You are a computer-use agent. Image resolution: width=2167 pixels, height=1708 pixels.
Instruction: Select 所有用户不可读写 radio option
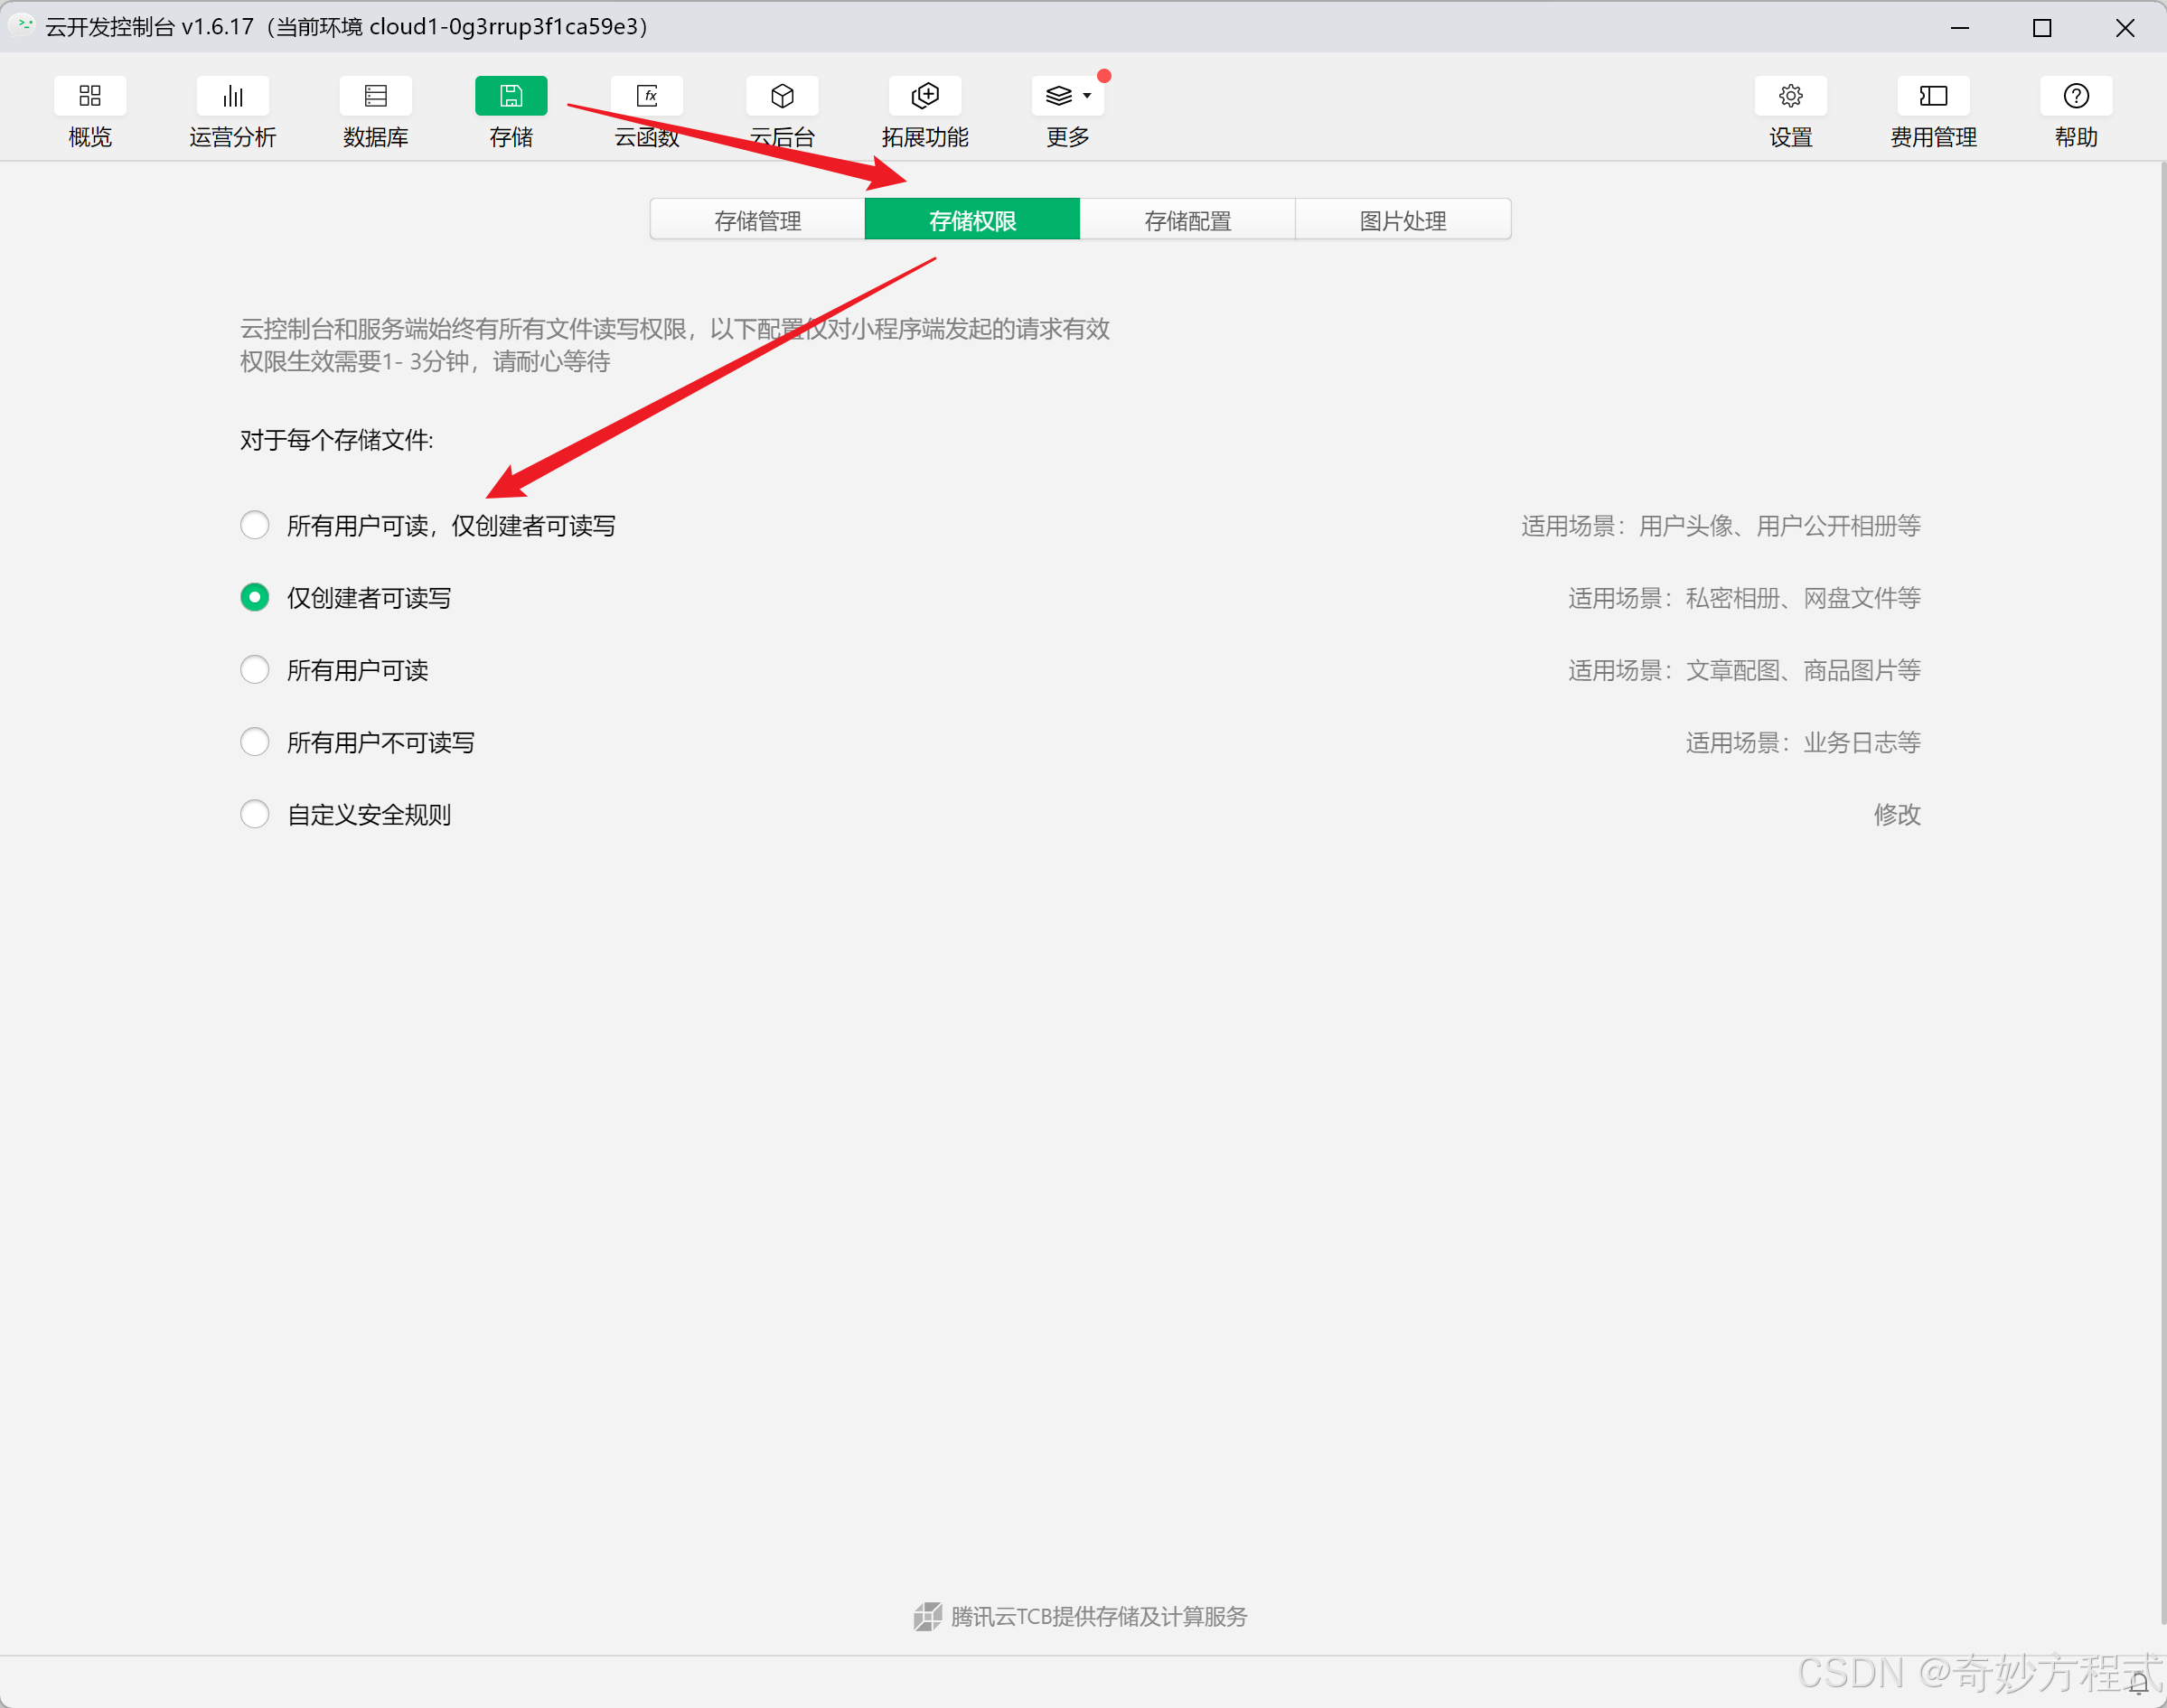tap(255, 742)
